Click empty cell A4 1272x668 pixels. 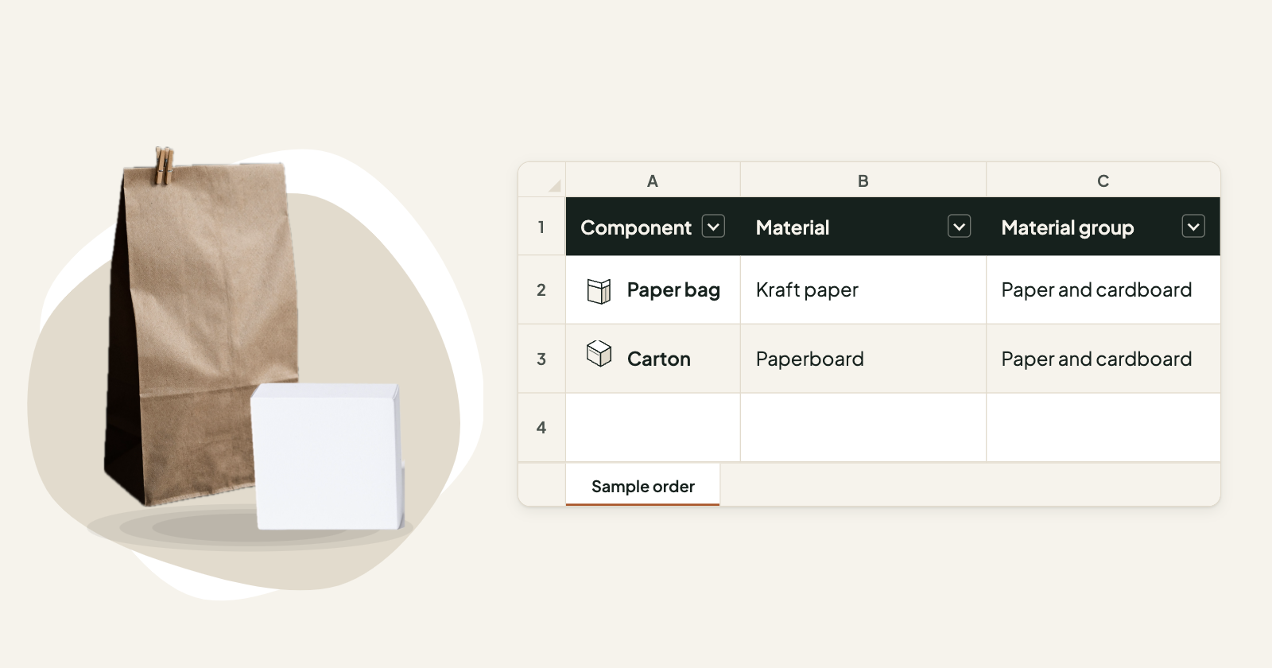click(653, 428)
